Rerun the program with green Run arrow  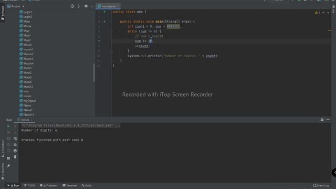point(8,126)
